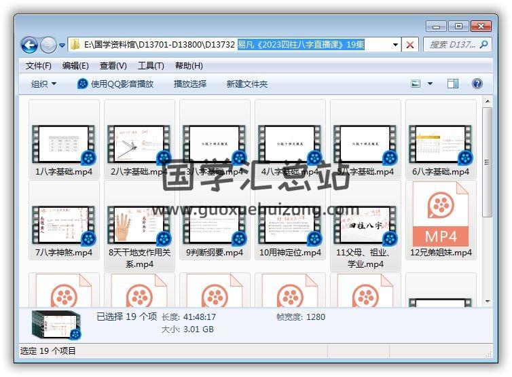Click 使用QQ影音播放 button
This screenshot has height=377, width=512.
pos(115,84)
